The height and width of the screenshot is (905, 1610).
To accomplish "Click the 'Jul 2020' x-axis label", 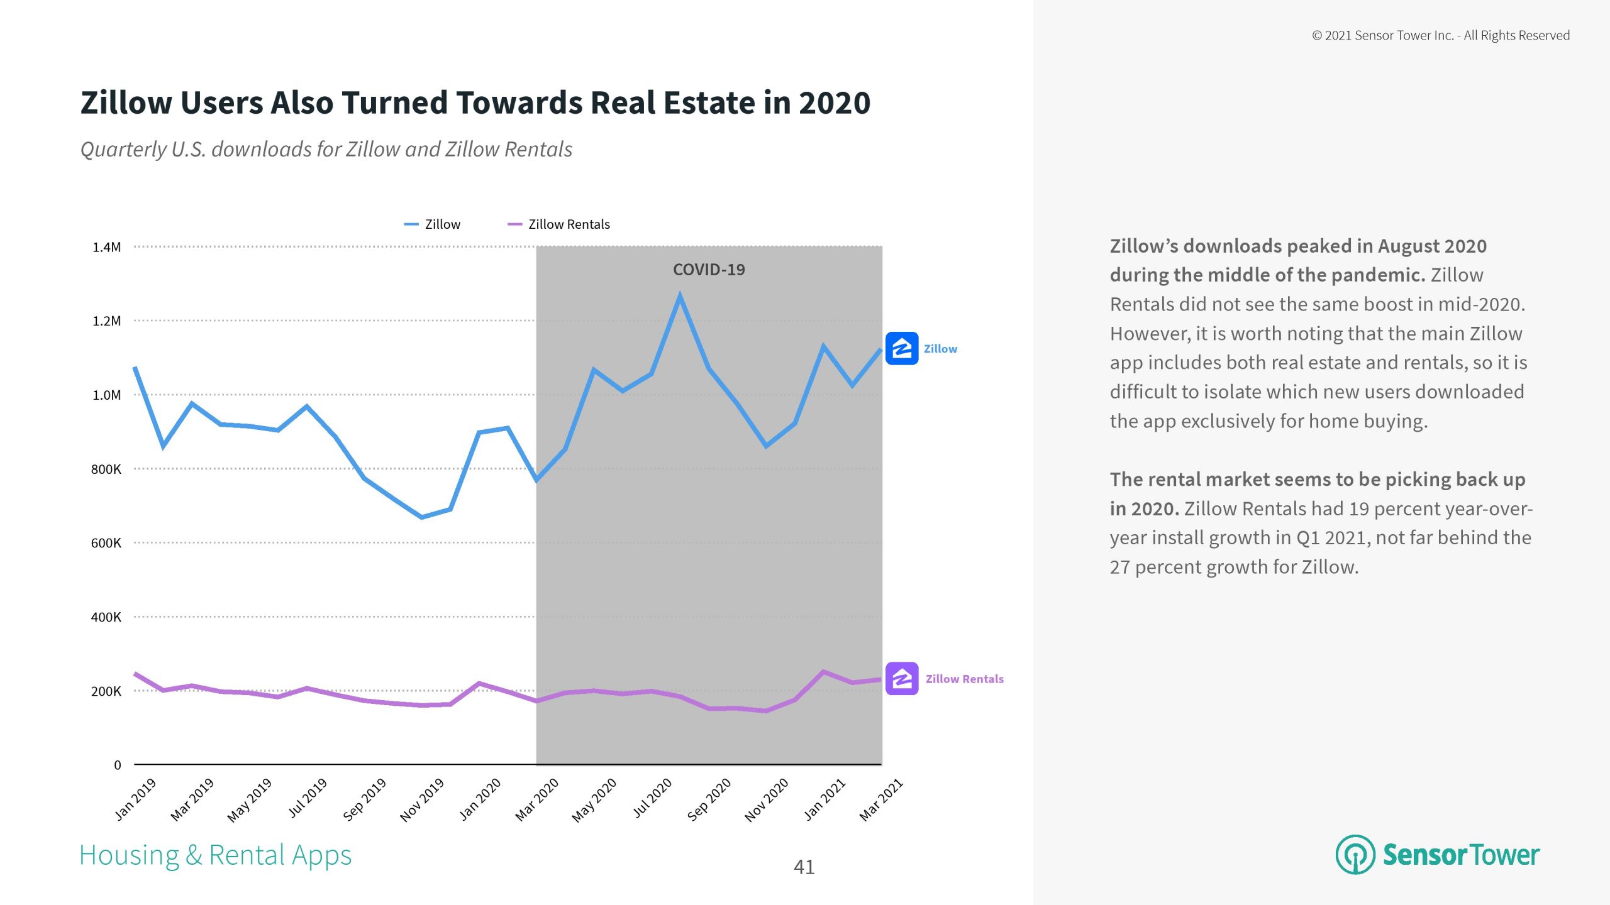I will [x=652, y=798].
